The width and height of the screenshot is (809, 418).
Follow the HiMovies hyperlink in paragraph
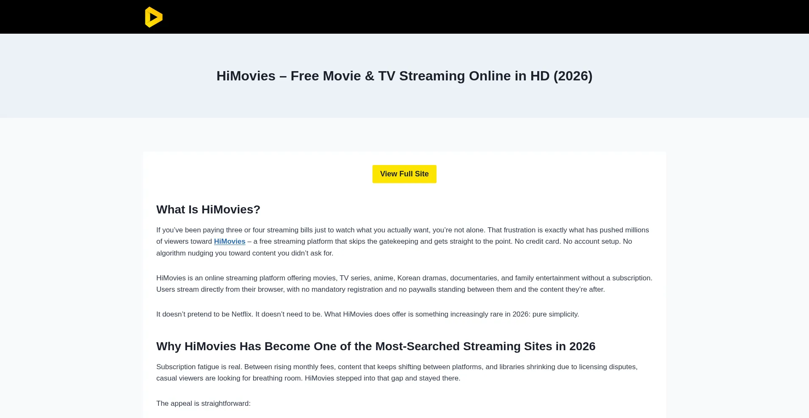pos(230,241)
